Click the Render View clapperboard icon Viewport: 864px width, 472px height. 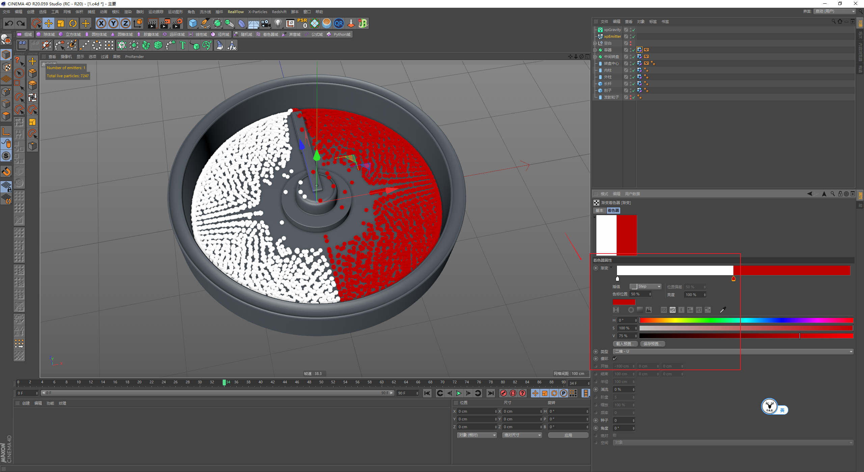(x=153, y=23)
